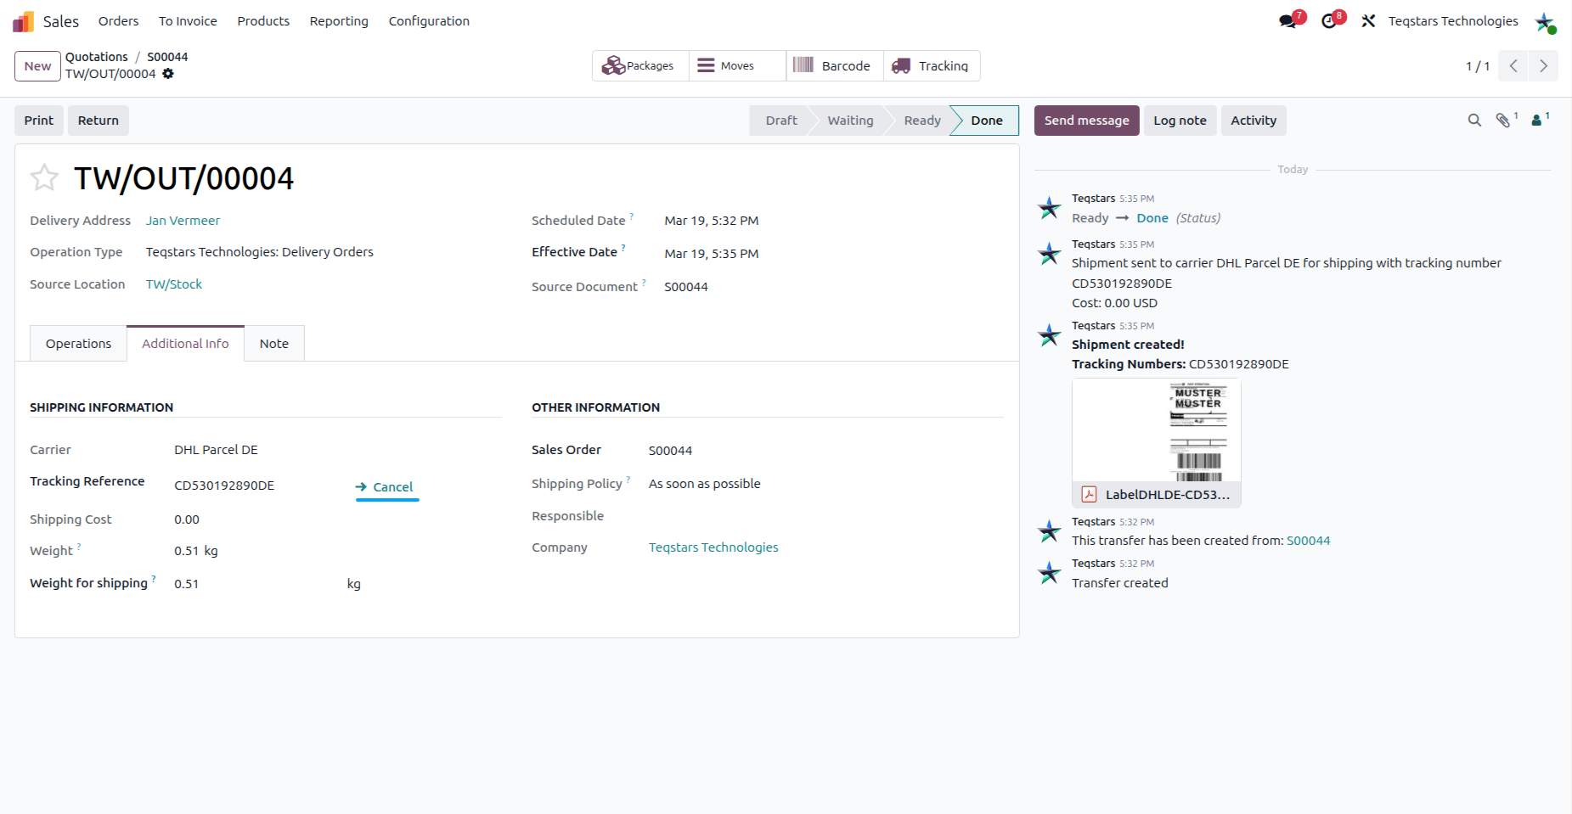Click the Send message button

(x=1086, y=121)
